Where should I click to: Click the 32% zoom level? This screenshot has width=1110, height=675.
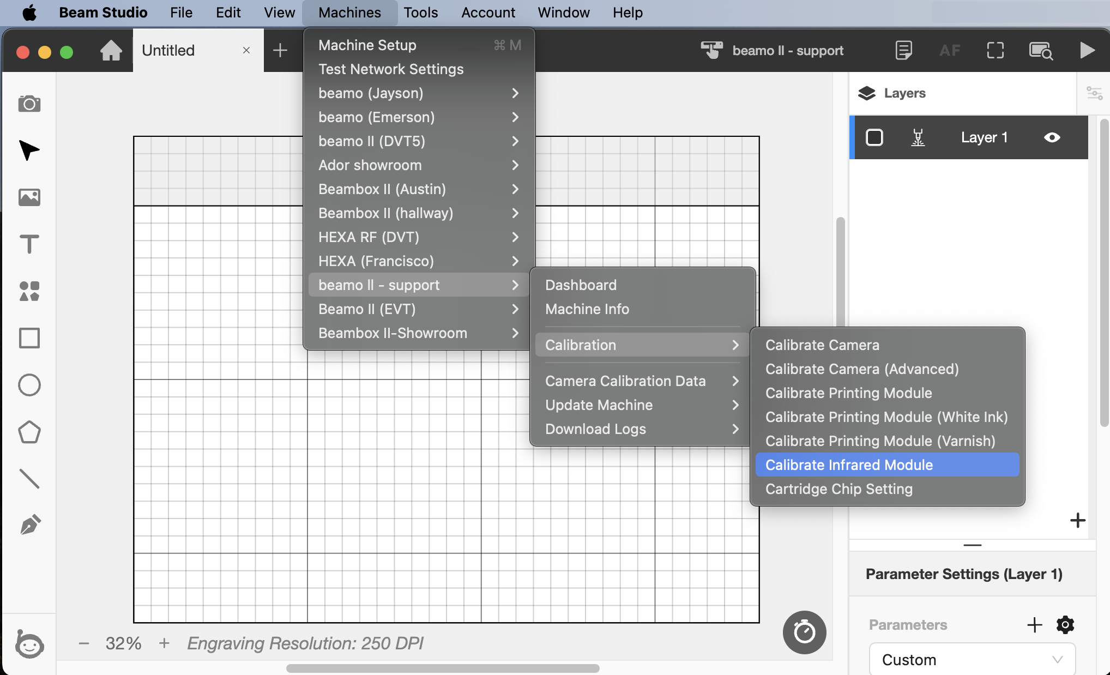(x=123, y=643)
